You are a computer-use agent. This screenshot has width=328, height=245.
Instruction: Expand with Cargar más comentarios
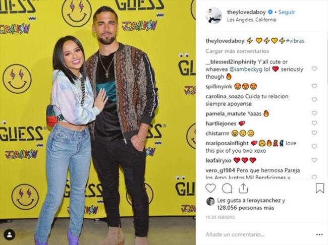pos(237,51)
